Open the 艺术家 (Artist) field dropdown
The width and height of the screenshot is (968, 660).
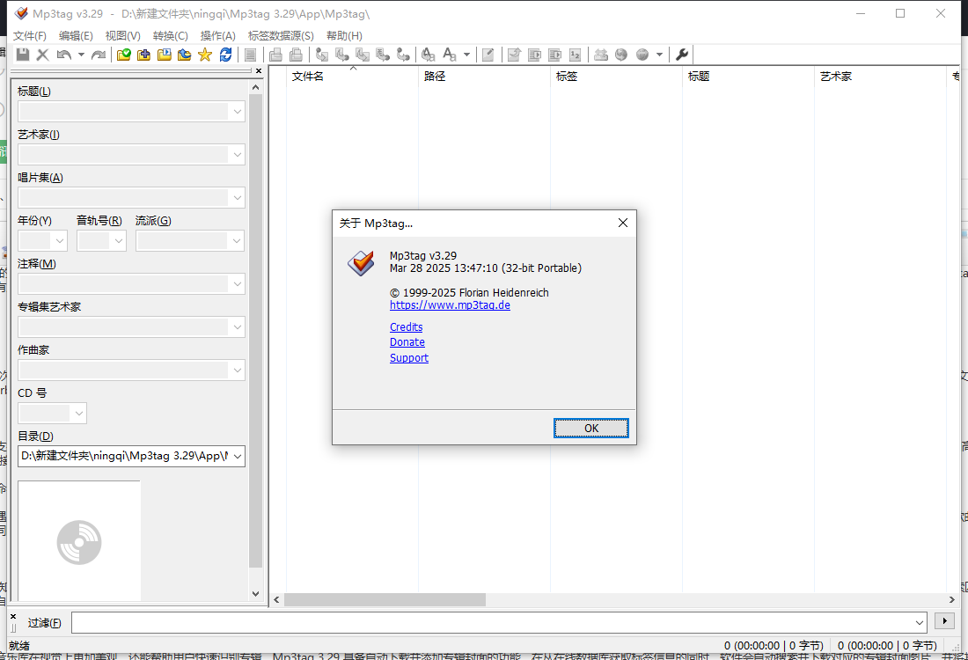click(237, 155)
